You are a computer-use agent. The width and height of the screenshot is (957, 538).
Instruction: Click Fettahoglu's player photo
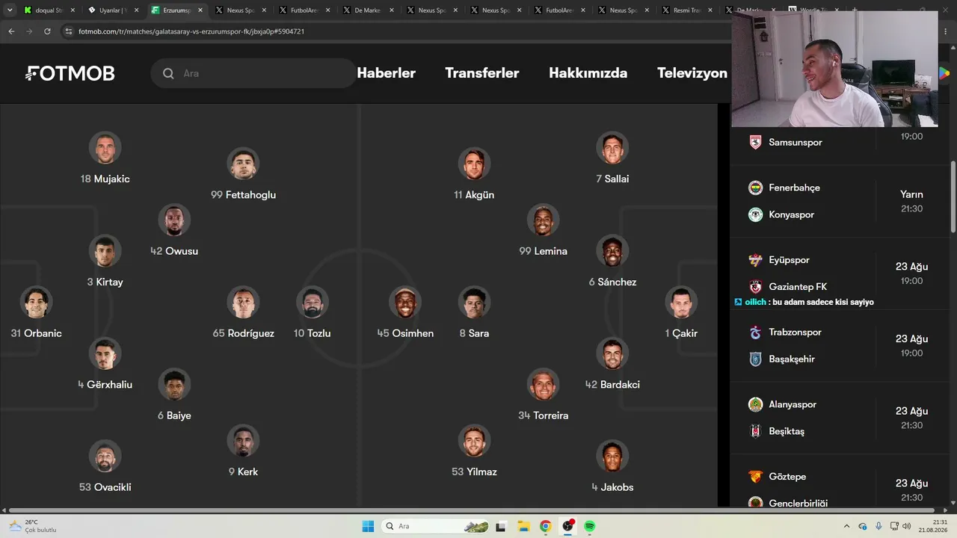243,164
